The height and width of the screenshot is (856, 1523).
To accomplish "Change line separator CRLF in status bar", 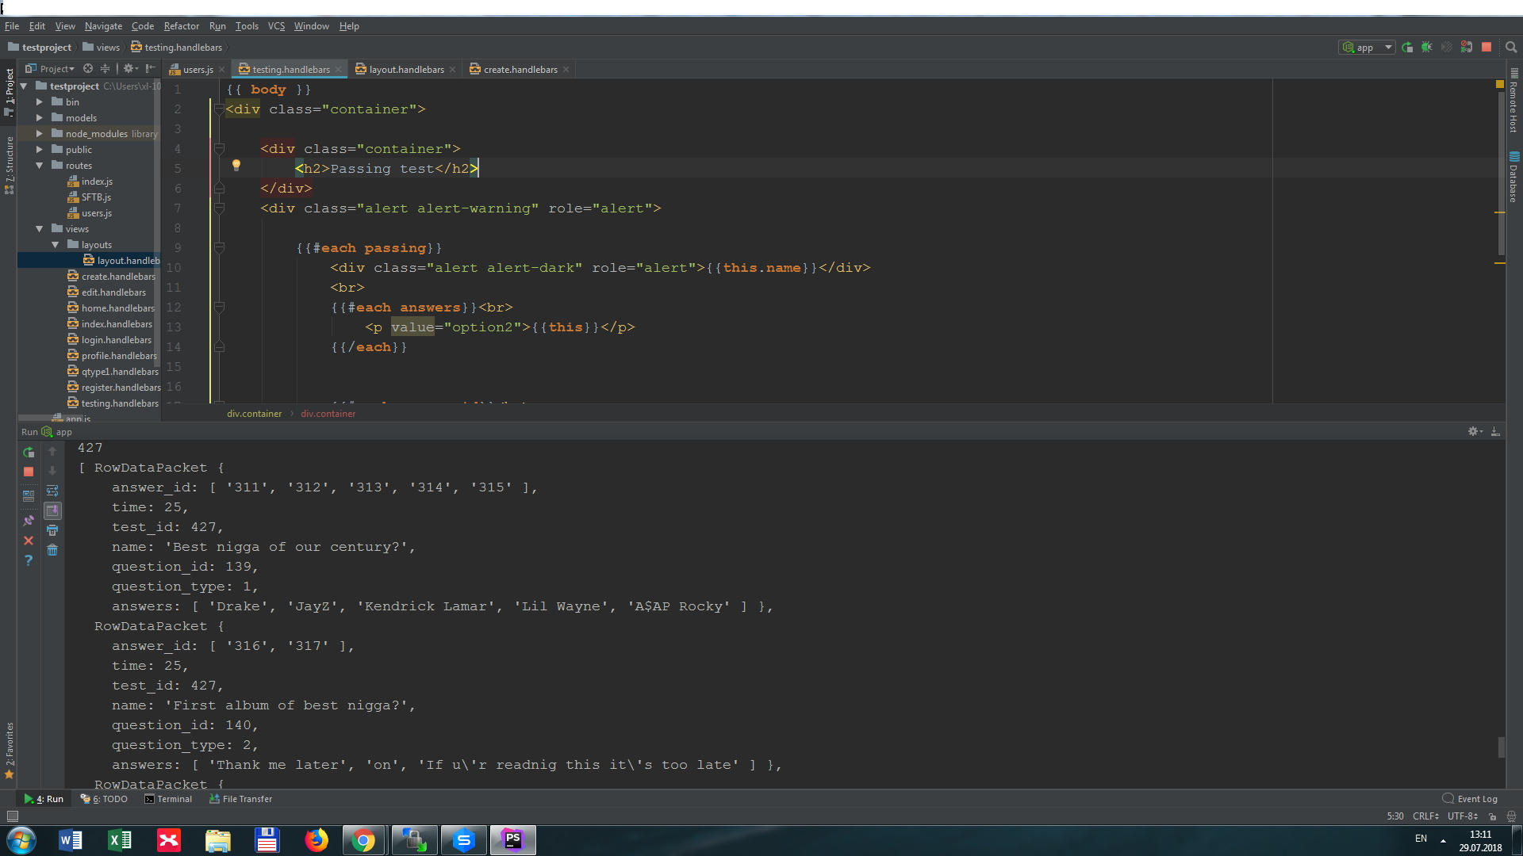I will pyautogui.click(x=1425, y=816).
